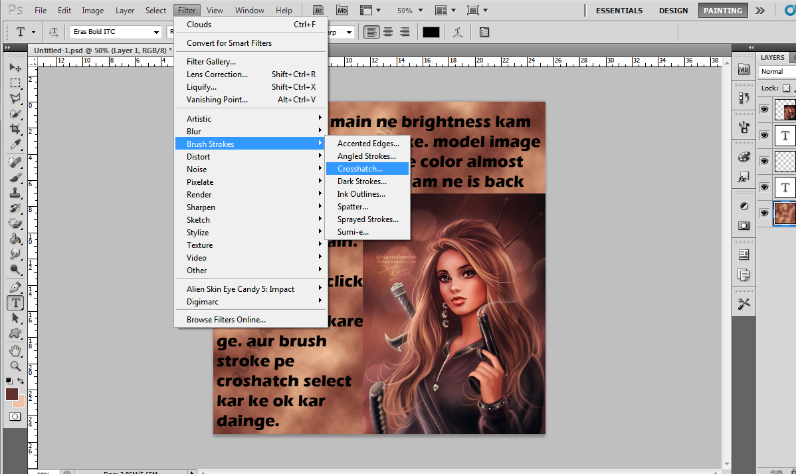
Task: Toggle right text alignment
Action: pyautogui.click(x=405, y=32)
